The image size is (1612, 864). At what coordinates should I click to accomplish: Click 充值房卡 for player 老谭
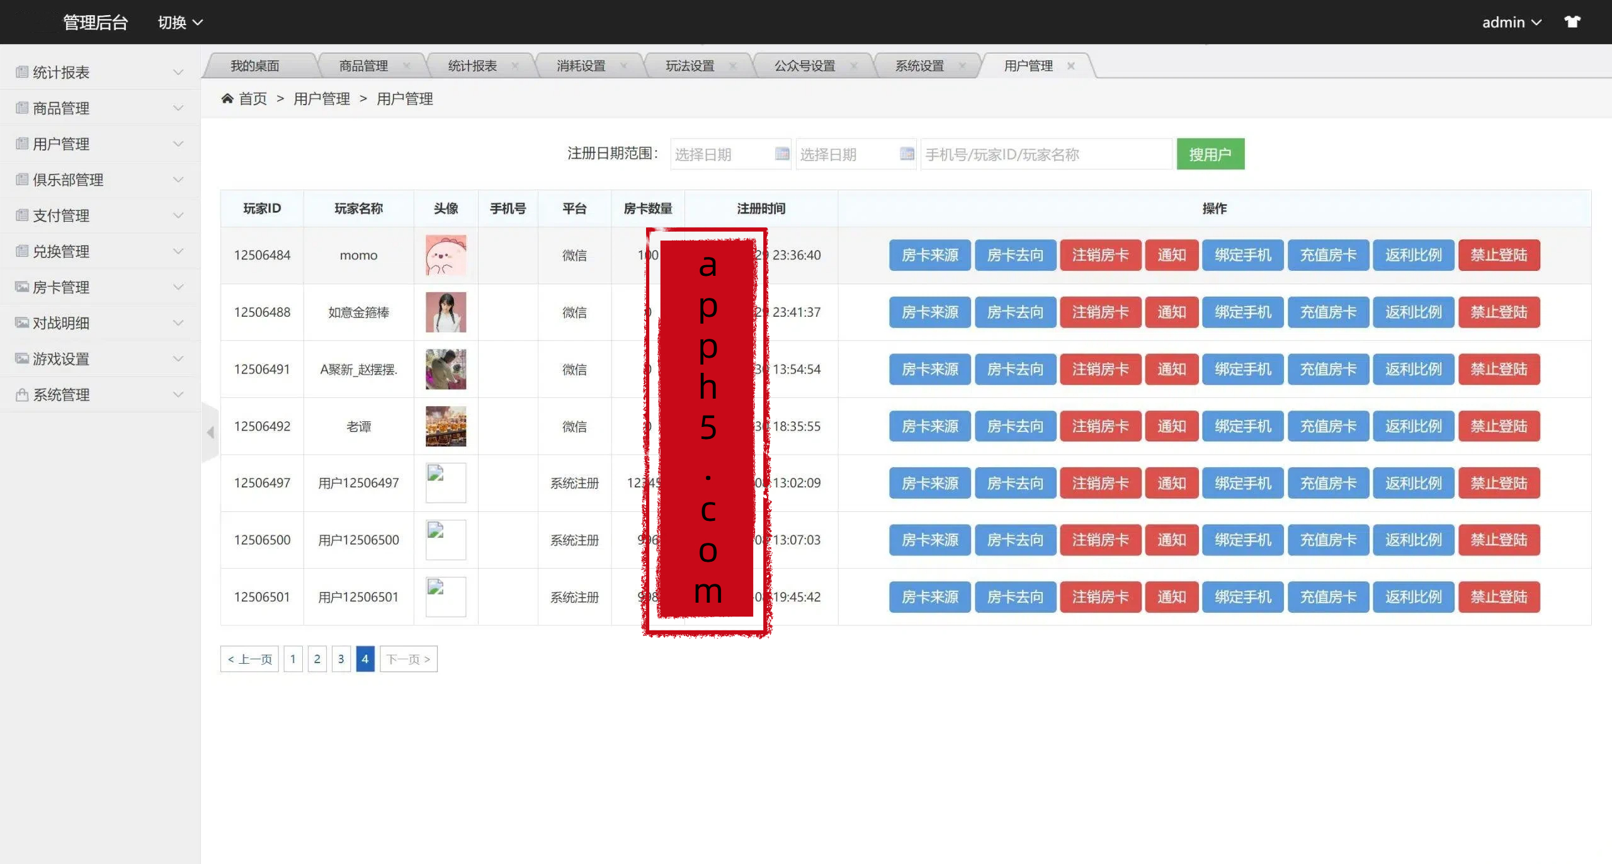(x=1328, y=426)
